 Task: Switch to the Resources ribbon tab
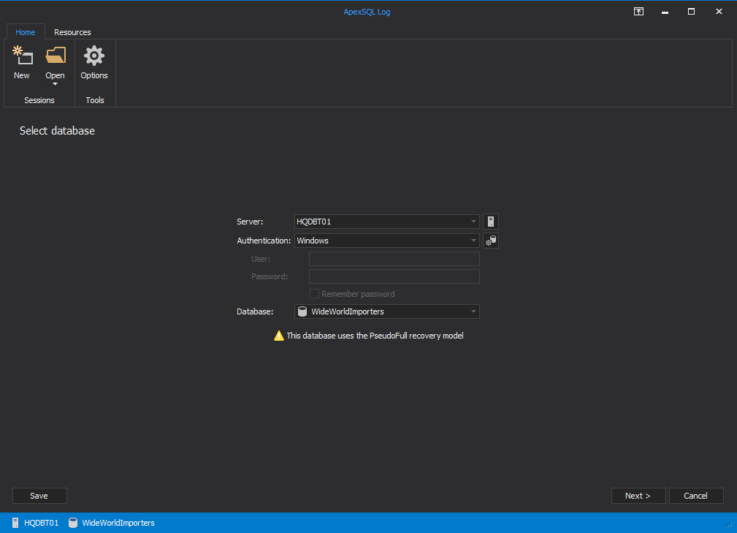click(72, 32)
